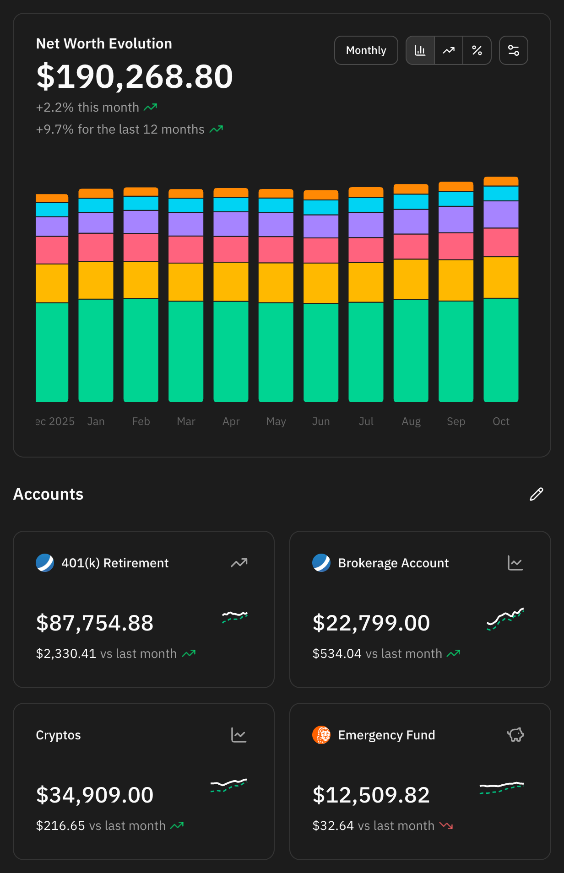Select the Oct orange top bar segment

click(501, 181)
